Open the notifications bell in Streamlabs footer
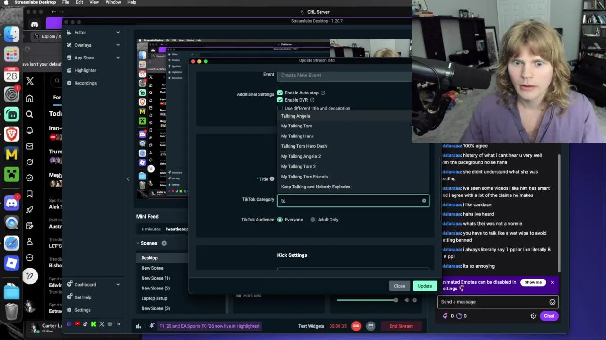 click(x=151, y=326)
